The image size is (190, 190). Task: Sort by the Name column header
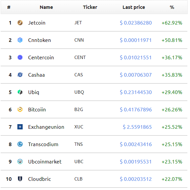(x=46, y=7)
